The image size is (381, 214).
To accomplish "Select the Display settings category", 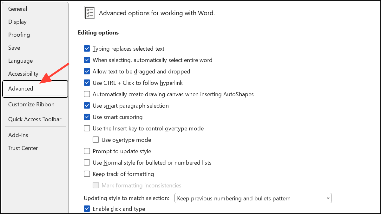I will (x=17, y=22).
